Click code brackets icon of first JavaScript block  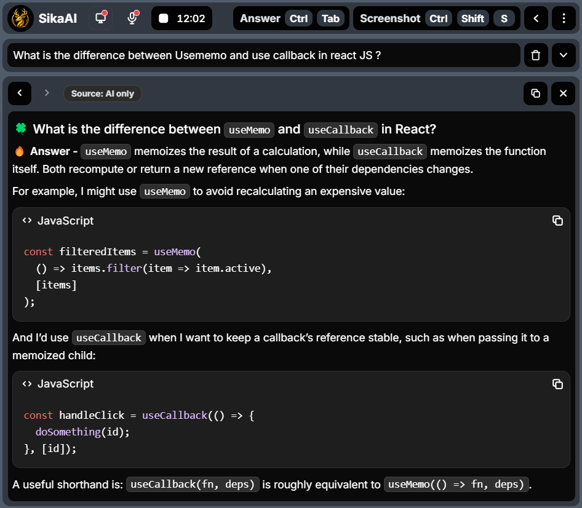pyautogui.click(x=26, y=220)
